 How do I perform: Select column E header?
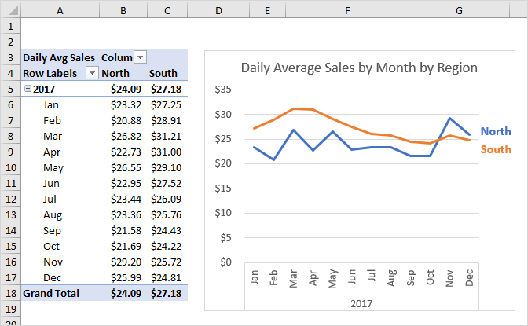(x=267, y=10)
